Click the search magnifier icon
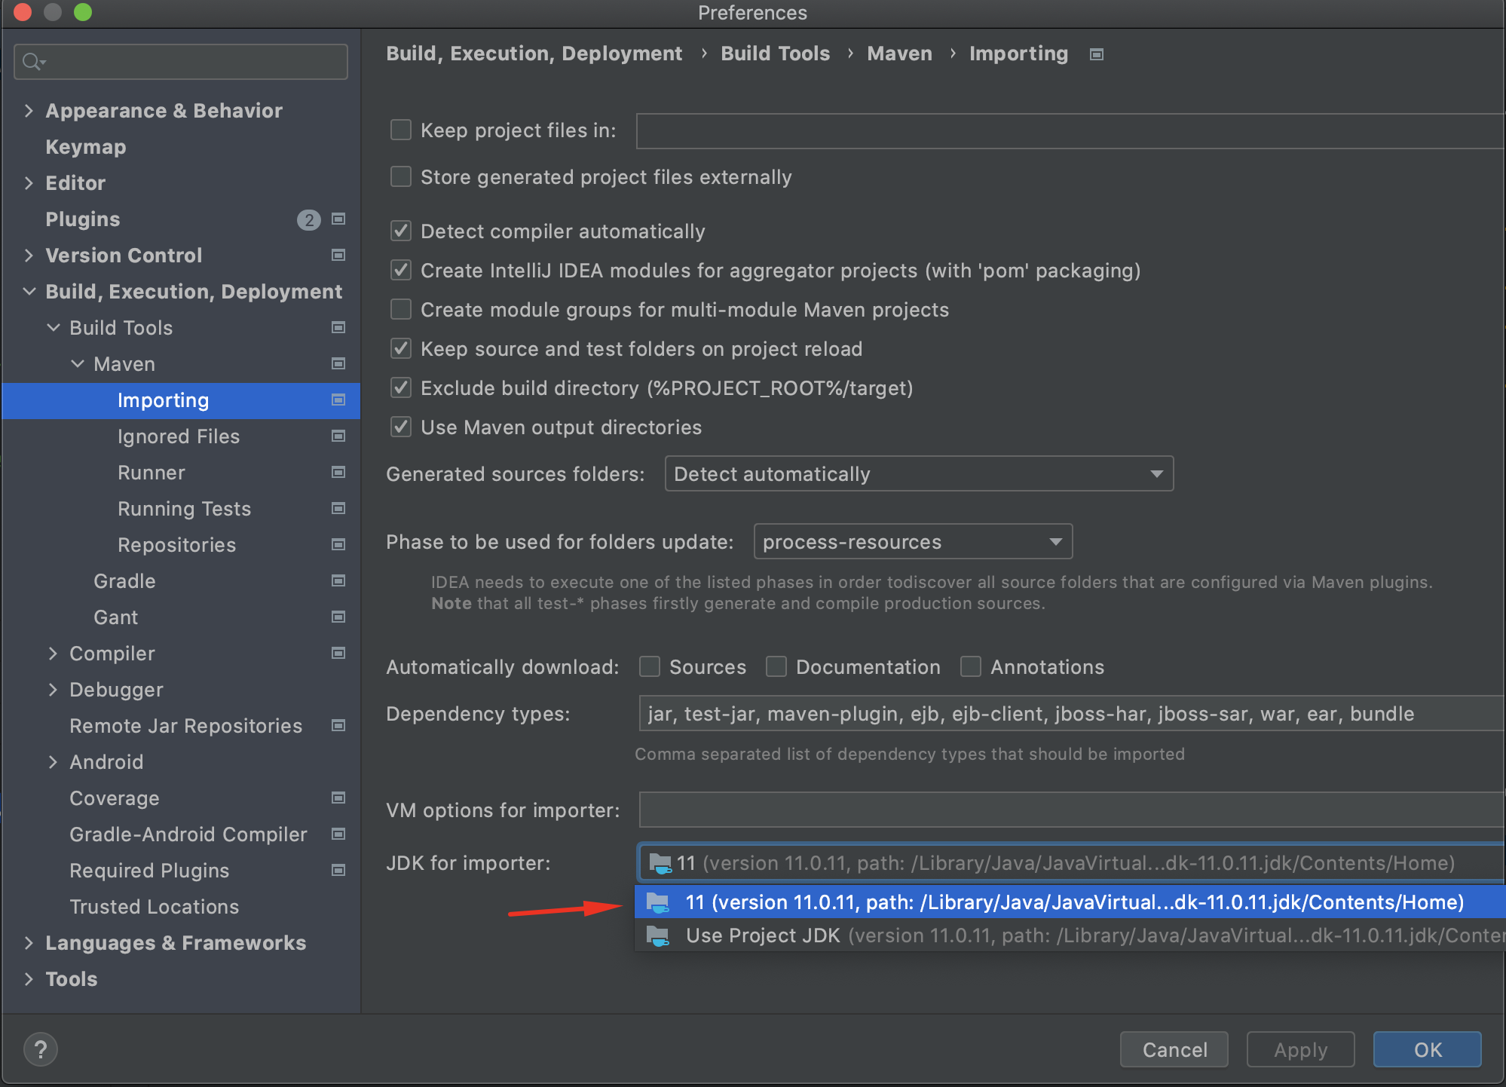The height and width of the screenshot is (1087, 1506). [32, 62]
